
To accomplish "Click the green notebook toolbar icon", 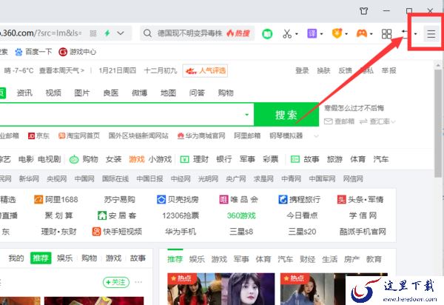I will coord(267,34).
